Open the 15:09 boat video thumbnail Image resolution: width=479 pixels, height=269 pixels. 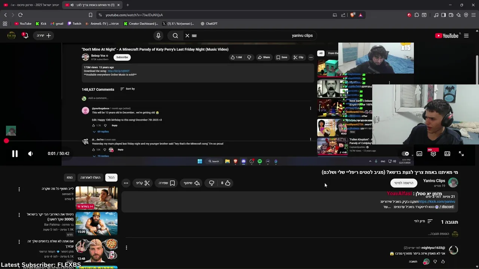[97, 224]
